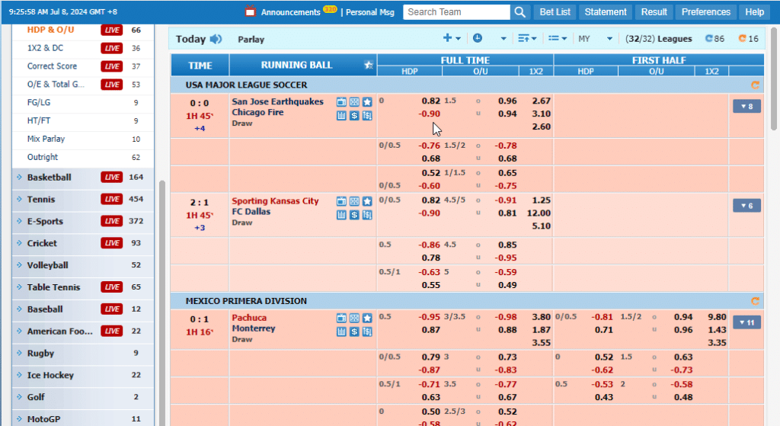Expand the Basketball sport category
Image resolution: width=780 pixels, height=426 pixels.
point(50,177)
